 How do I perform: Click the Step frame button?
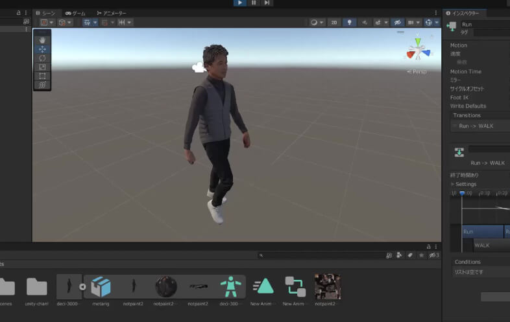point(267,3)
